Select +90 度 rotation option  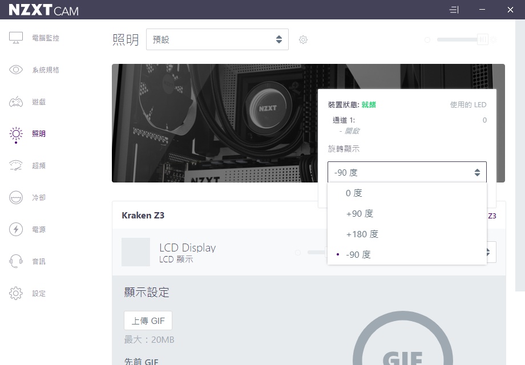[407, 213]
